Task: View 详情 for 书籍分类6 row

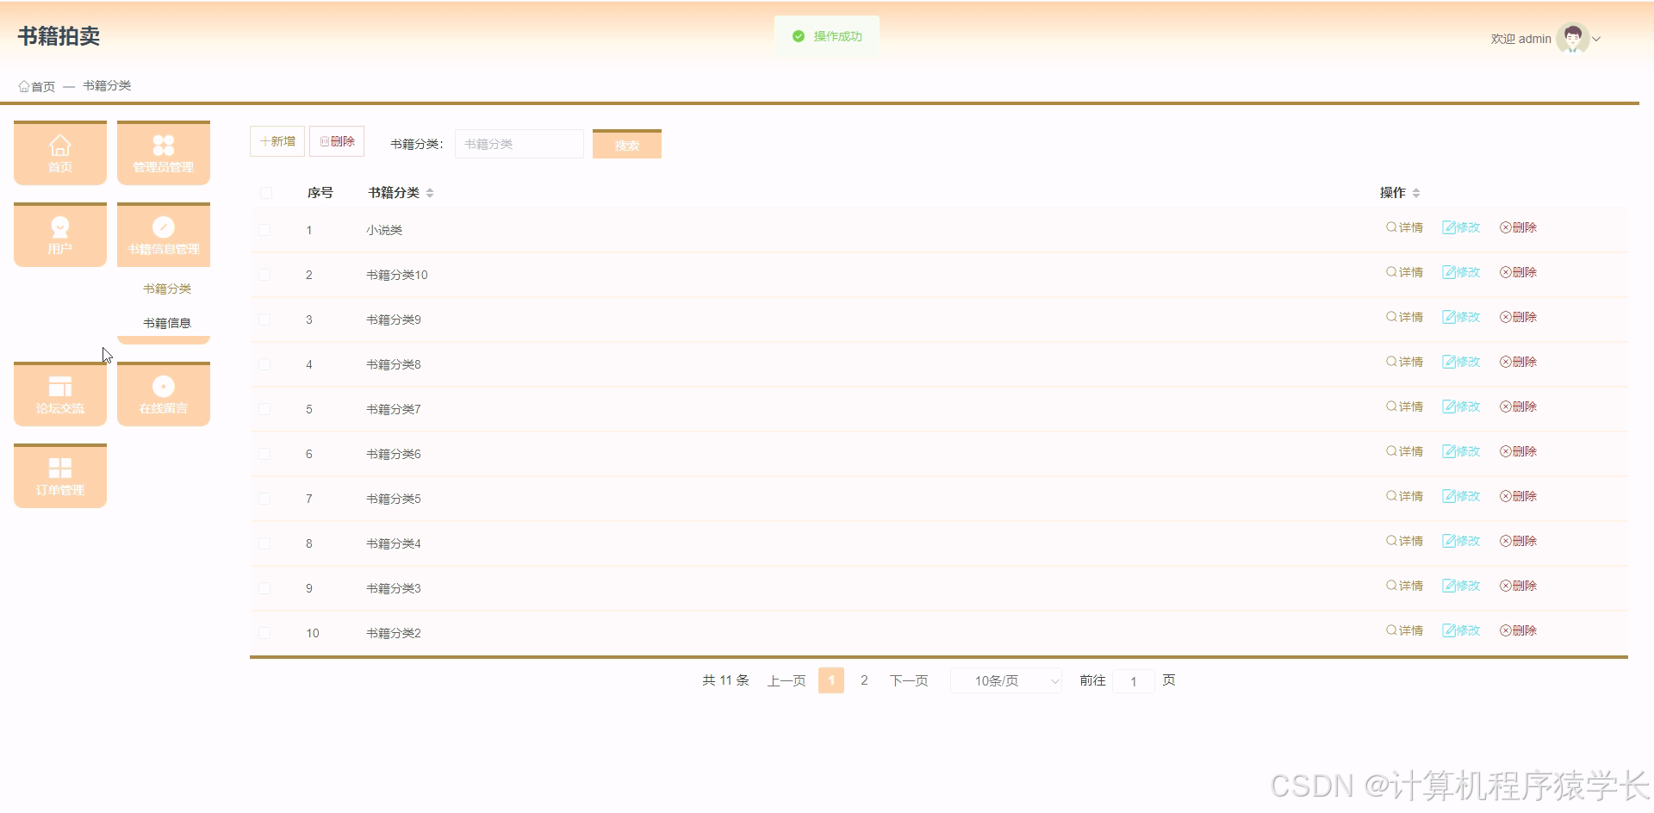Action: 1404,451
